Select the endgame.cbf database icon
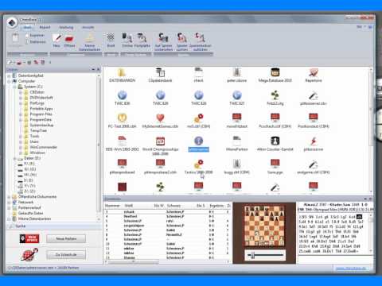 coord(314,164)
